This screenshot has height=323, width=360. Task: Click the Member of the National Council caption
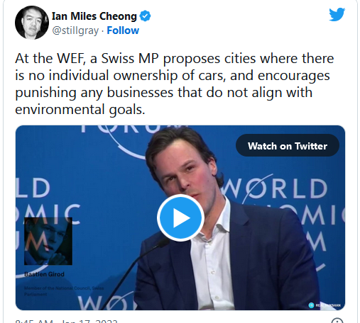click(x=64, y=291)
